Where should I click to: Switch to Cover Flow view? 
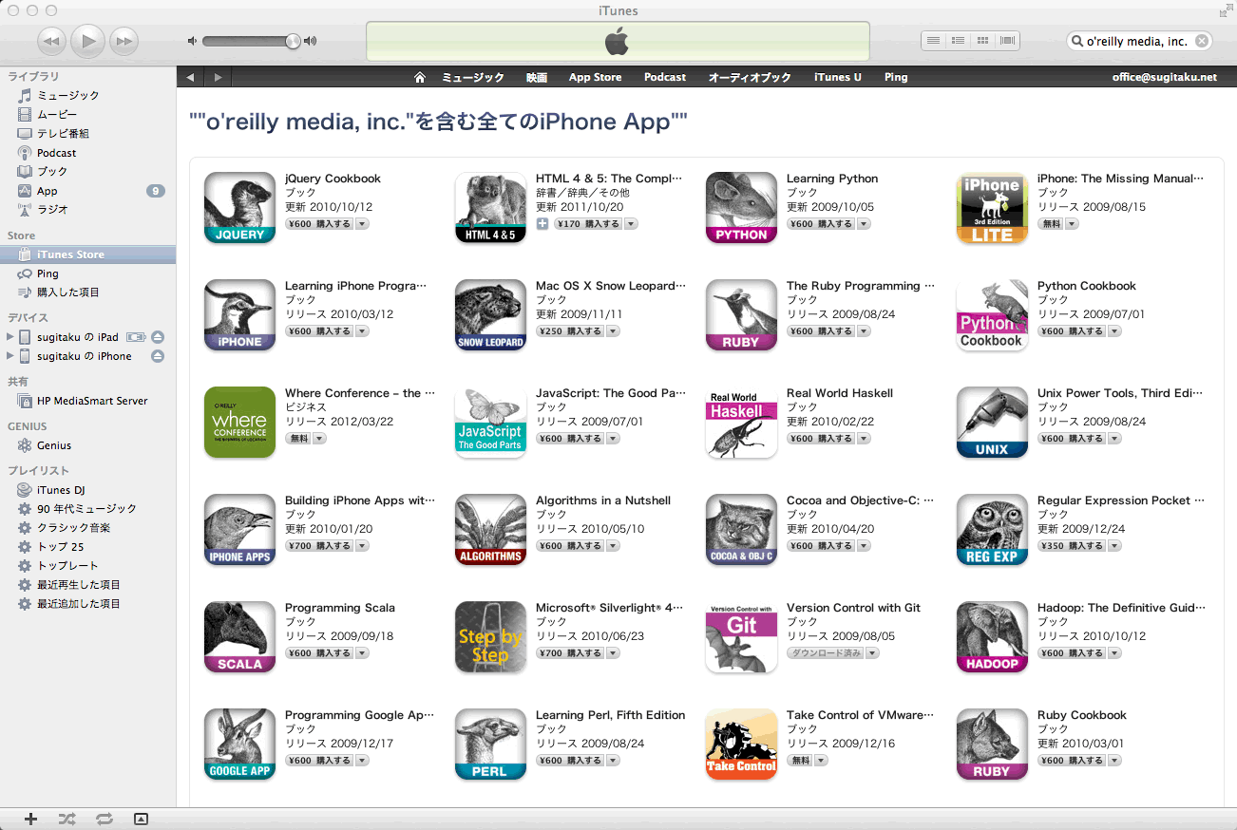click(x=1007, y=41)
